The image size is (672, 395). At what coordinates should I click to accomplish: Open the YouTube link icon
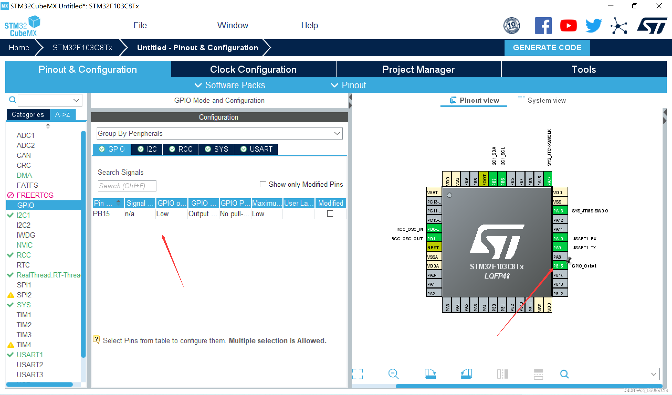pyautogui.click(x=568, y=26)
